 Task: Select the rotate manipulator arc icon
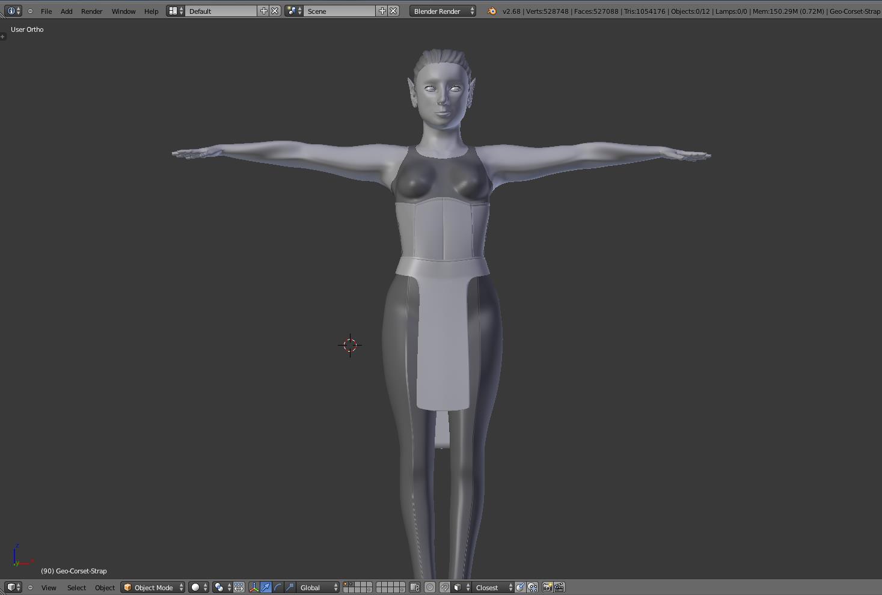click(x=278, y=587)
